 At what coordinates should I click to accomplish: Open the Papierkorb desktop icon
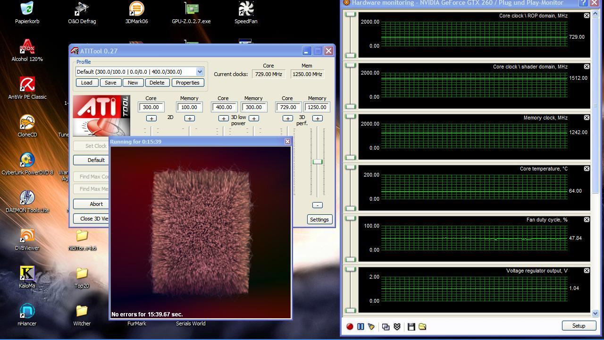click(x=27, y=13)
